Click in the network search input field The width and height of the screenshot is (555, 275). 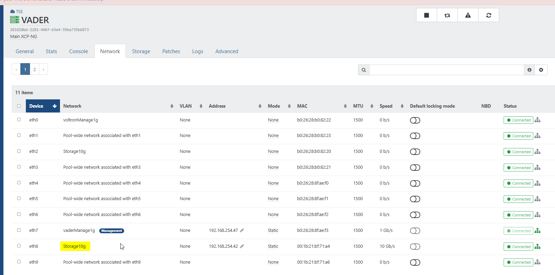pos(446,70)
